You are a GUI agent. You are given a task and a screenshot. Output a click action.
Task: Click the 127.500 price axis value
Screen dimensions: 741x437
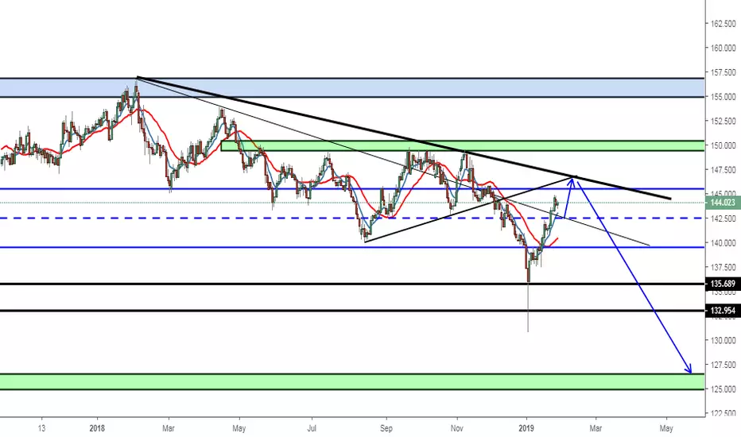tap(723, 365)
